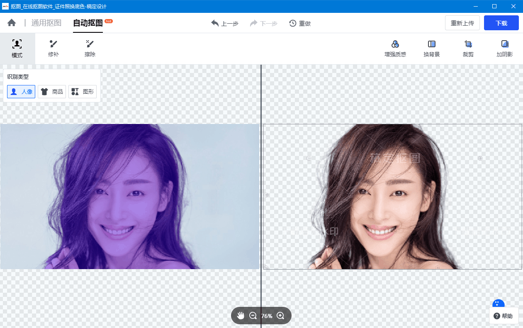Click the 重新上传 re-upload button

point(462,23)
